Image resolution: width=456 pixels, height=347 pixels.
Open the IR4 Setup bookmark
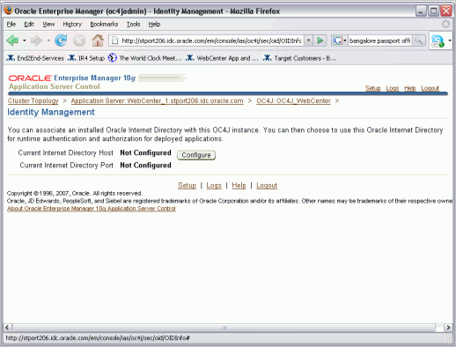86,58
